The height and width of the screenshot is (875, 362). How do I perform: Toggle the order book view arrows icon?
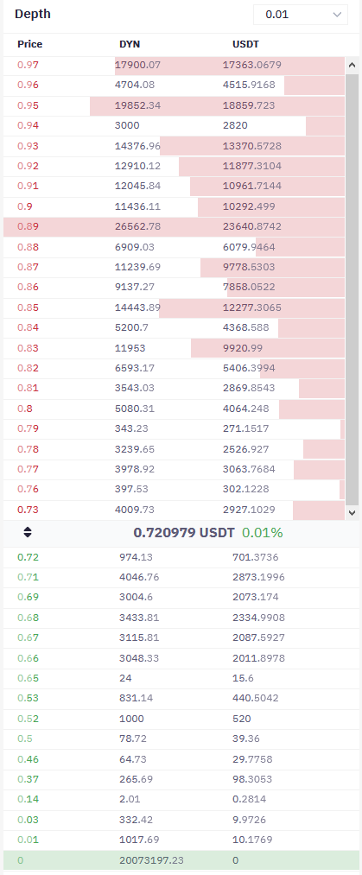28,532
